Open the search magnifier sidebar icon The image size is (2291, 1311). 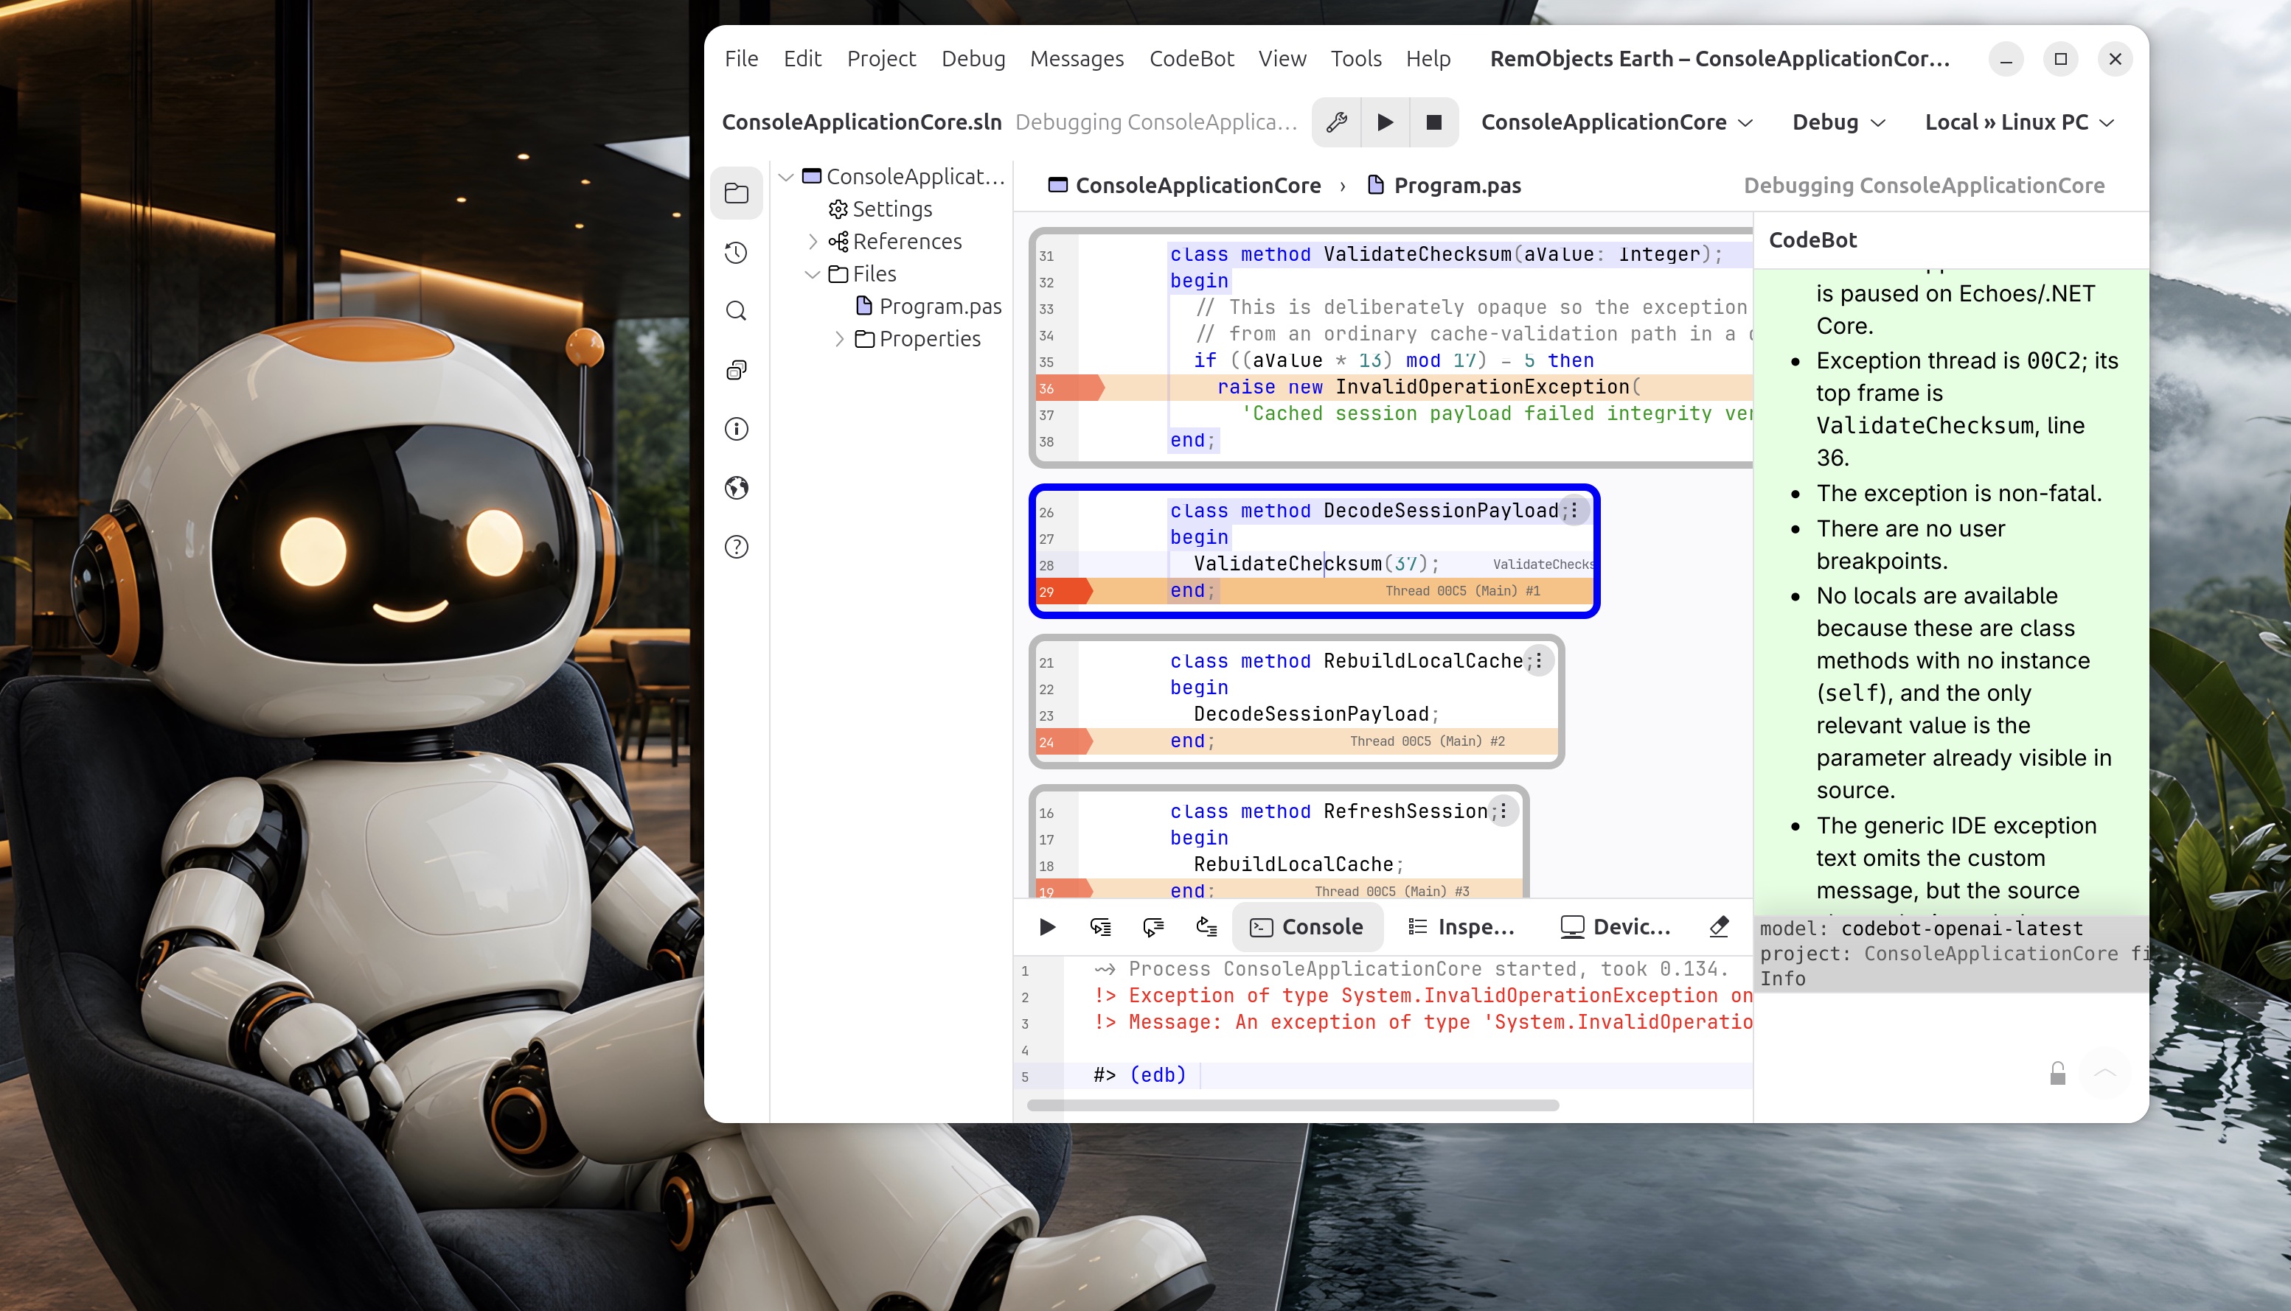[x=736, y=311]
